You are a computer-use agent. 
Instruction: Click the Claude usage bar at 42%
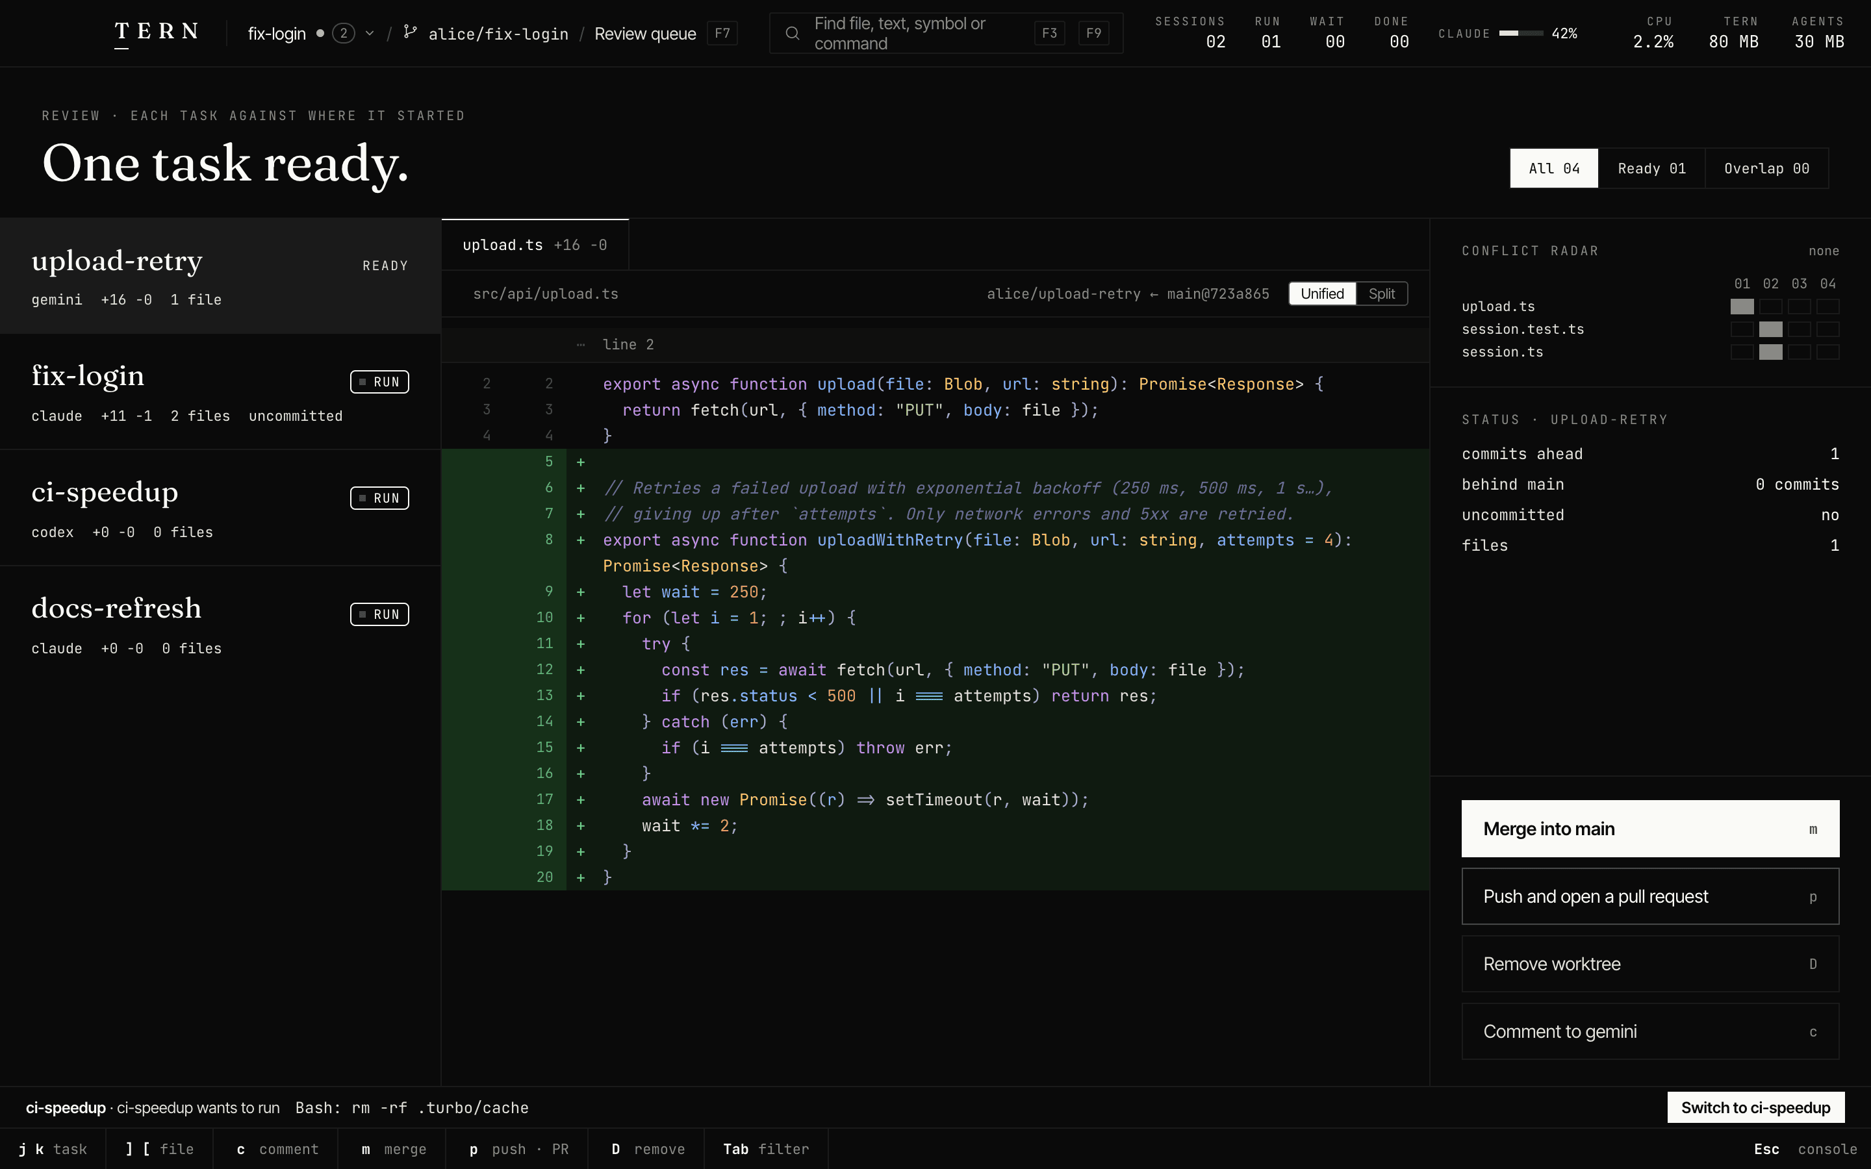(x=1520, y=33)
